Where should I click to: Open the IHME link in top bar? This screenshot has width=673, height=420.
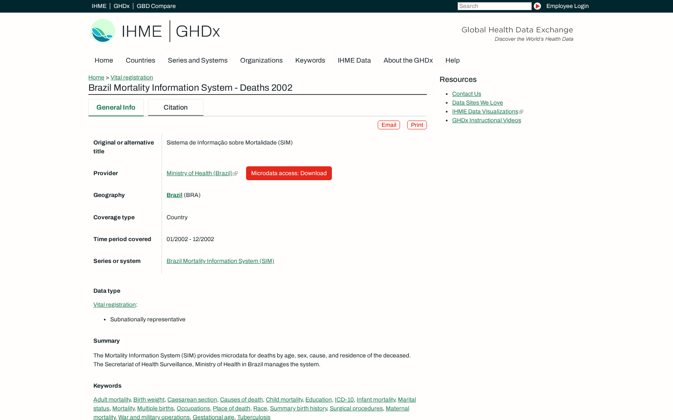[99, 6]
